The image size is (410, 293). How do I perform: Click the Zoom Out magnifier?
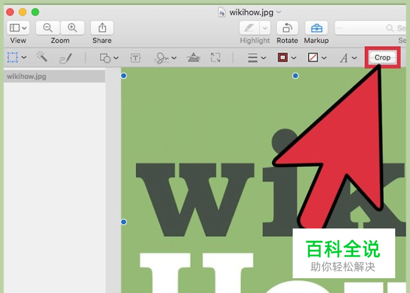47,28
